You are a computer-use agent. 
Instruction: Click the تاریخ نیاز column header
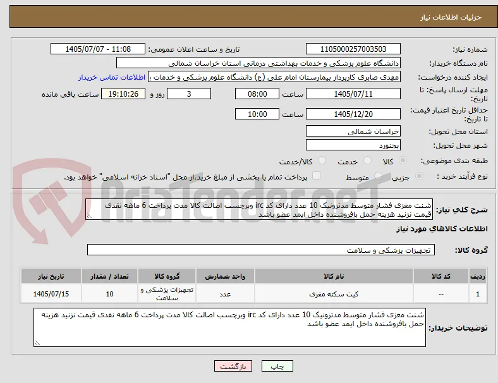pyautogui.click(x=51, y=276)
